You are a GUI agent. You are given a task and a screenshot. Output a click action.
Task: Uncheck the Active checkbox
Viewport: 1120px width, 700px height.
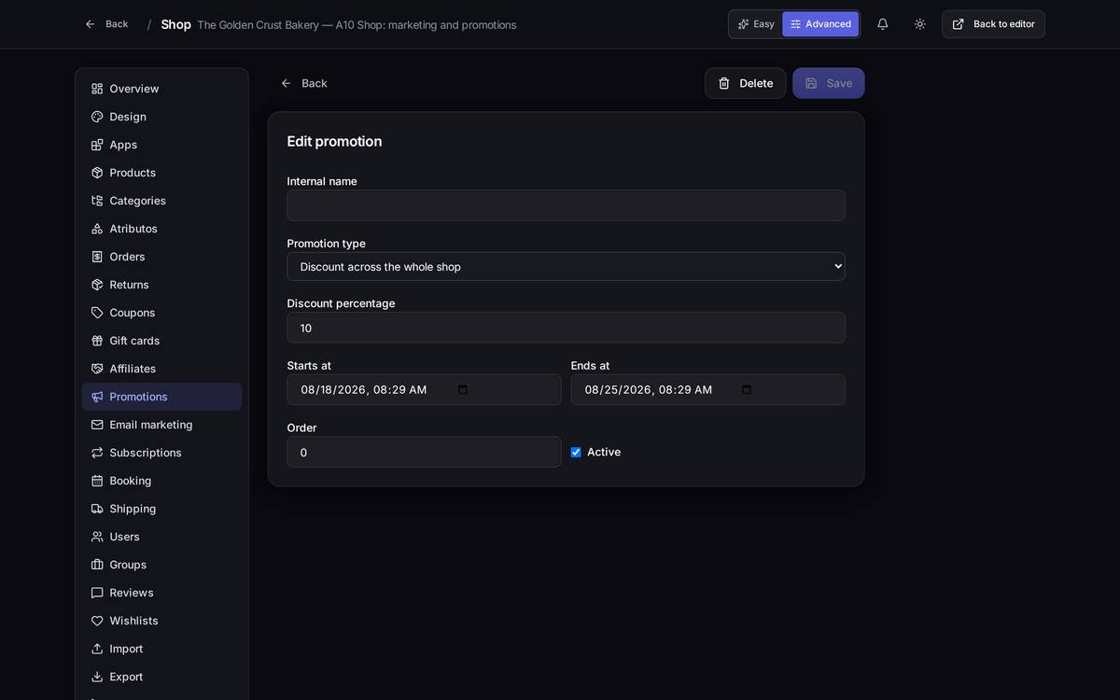tap(576, 452)
